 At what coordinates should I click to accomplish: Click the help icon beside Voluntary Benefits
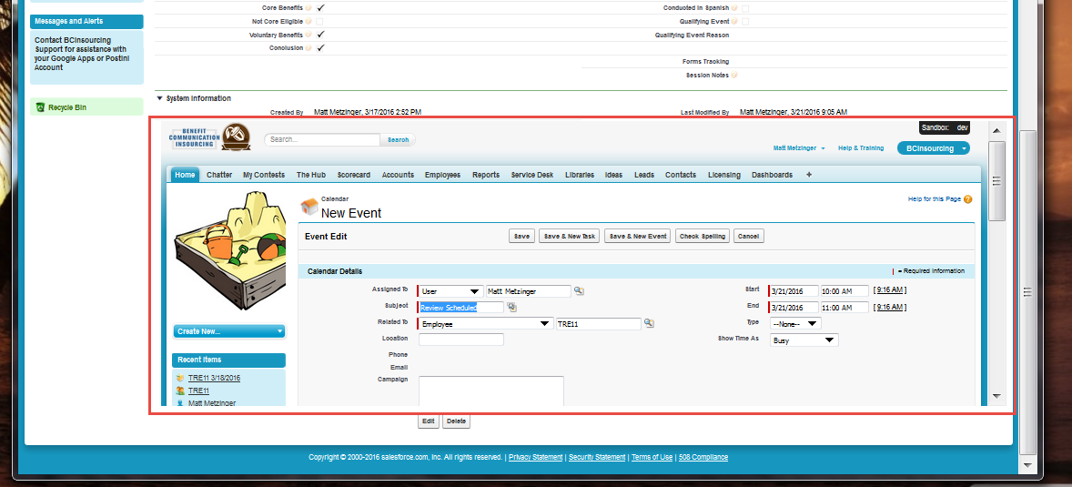coord(308,35)
